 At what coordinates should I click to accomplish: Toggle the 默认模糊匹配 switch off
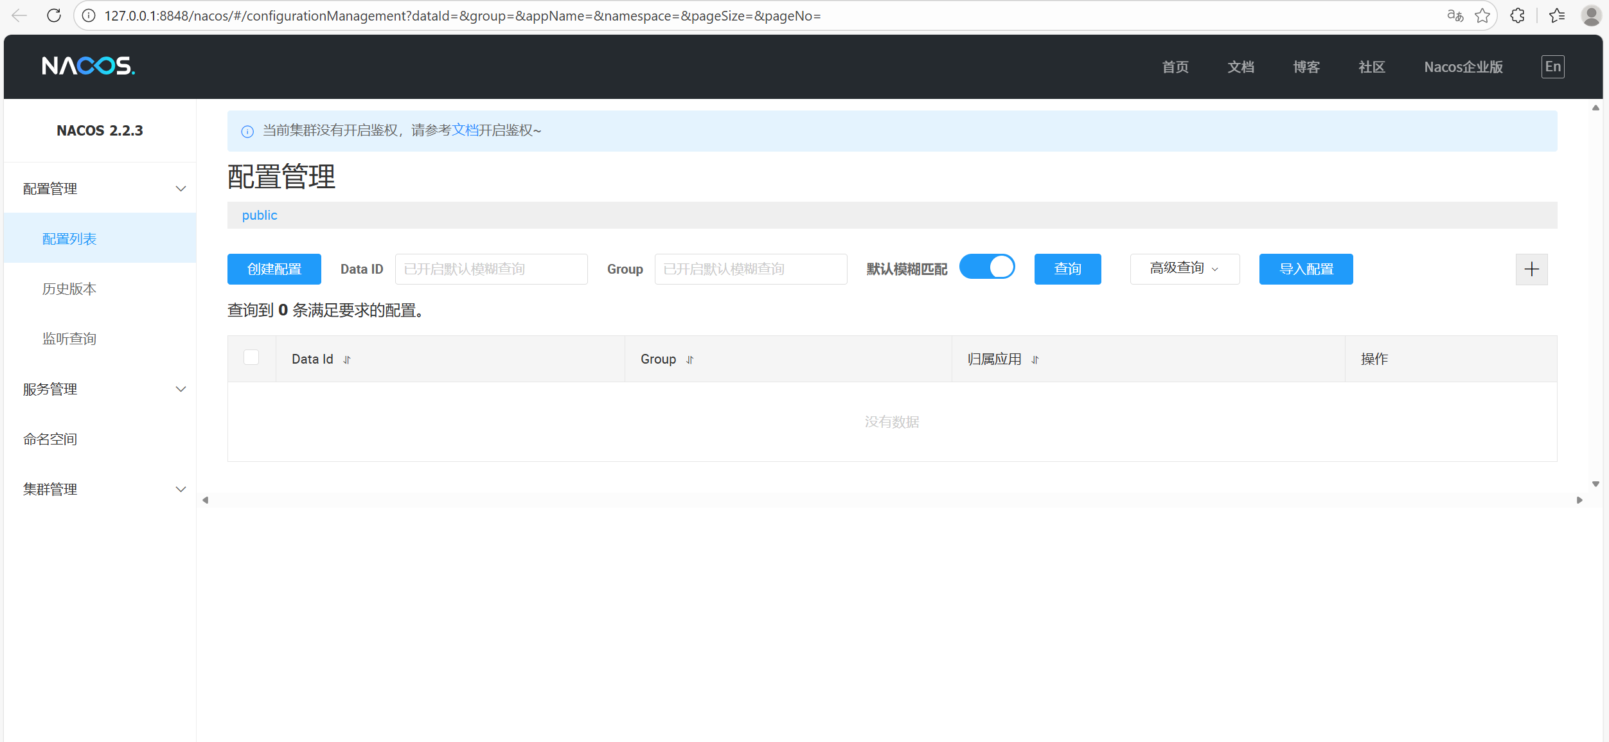[987, 267]
